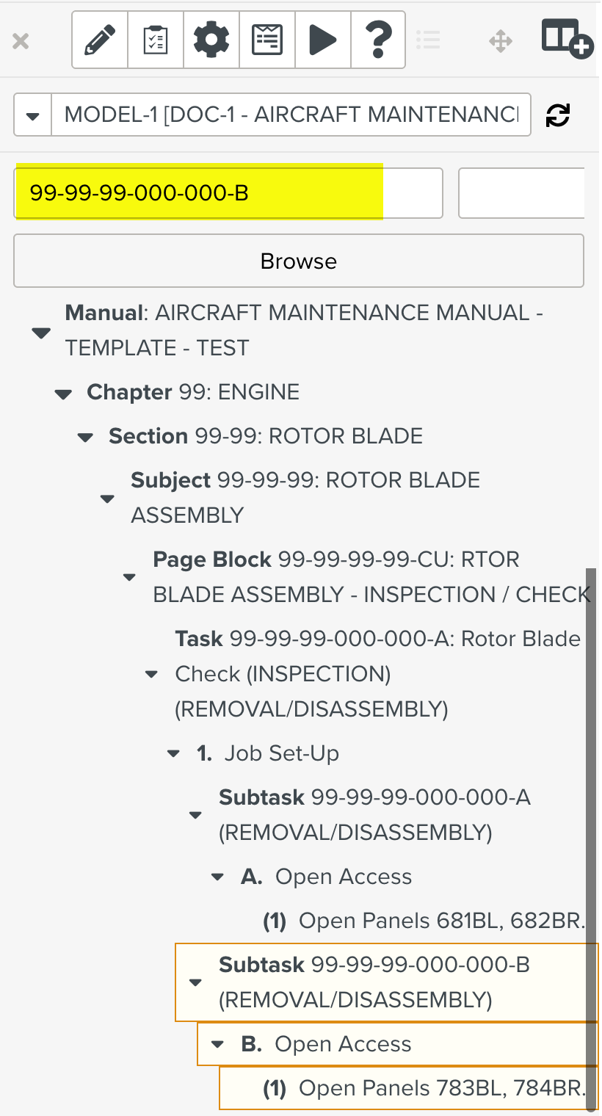Collapse Subtask 99-99-99-000-000-B node
Viewport: 602px width, 1116px height.
click(x=195, y=982)
